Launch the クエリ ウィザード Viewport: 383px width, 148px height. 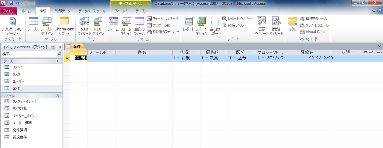click(84, 26)
